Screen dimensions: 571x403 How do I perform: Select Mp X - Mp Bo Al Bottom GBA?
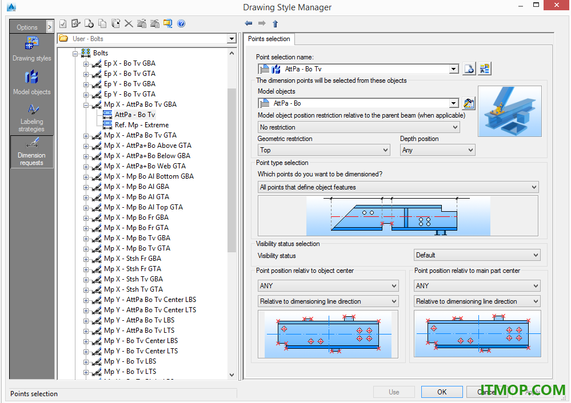(149, 176)
